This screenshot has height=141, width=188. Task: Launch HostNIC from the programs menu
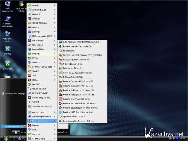tap(42, 84)
